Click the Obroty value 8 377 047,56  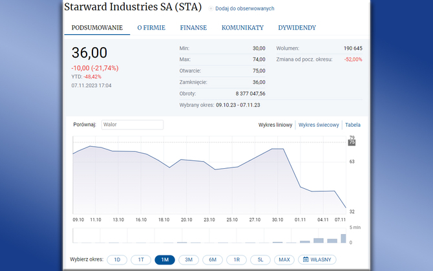[251, 94]
